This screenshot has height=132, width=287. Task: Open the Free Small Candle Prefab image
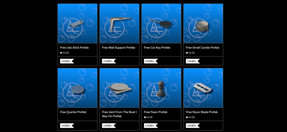203,23
